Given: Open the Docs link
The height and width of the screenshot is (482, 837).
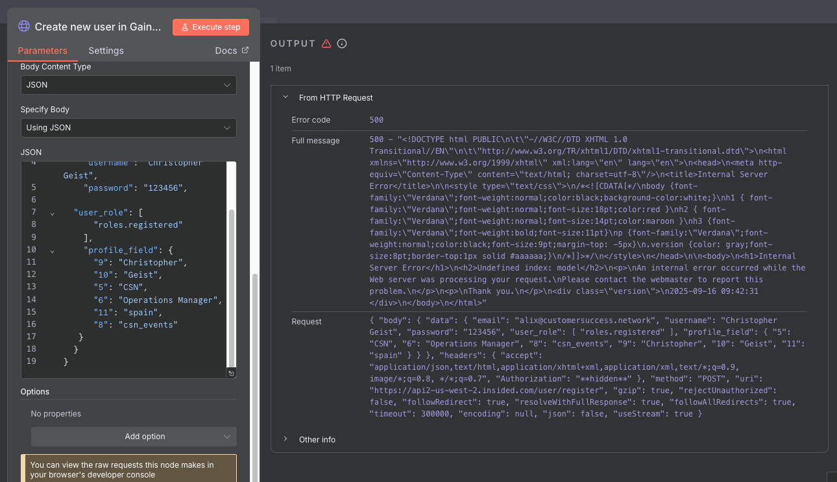Looking at the screenshot, I should point(226,51).
